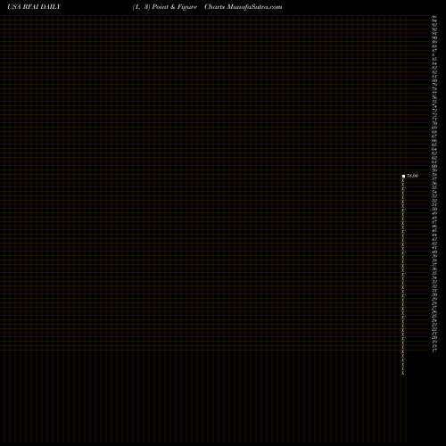Click the X mark at price level 50
Viewport: 446px width, 446px height.
403,211
